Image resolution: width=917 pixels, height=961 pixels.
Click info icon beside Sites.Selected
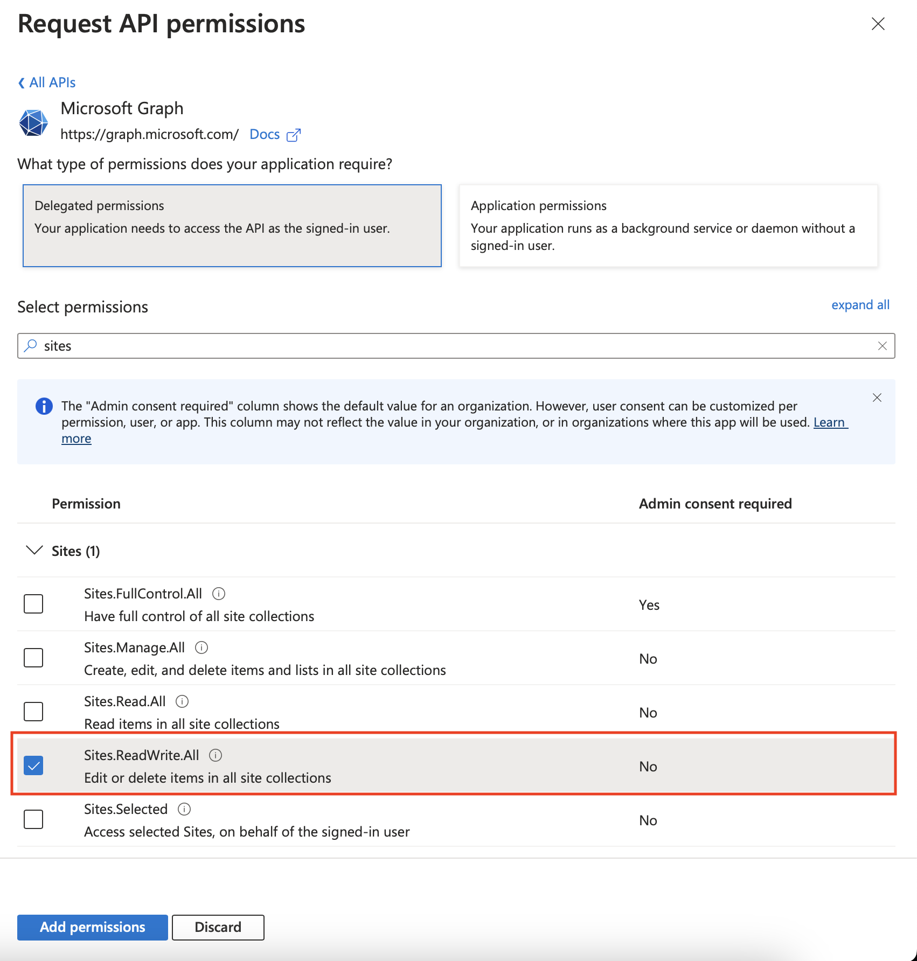184,809
